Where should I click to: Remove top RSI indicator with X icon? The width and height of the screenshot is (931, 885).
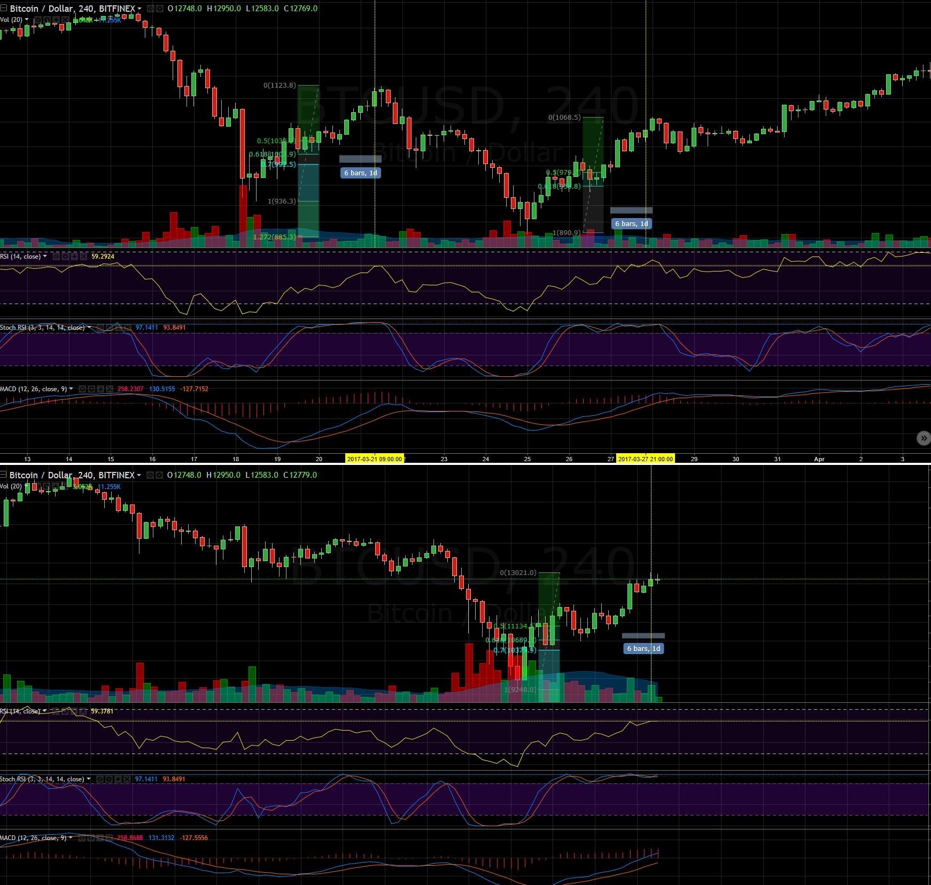click(83, 257)
